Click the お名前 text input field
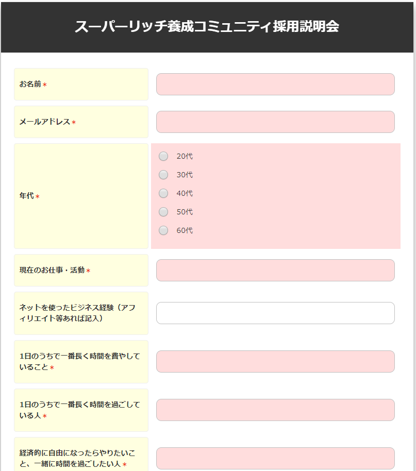416x471 pixels. tap(275, 84)
